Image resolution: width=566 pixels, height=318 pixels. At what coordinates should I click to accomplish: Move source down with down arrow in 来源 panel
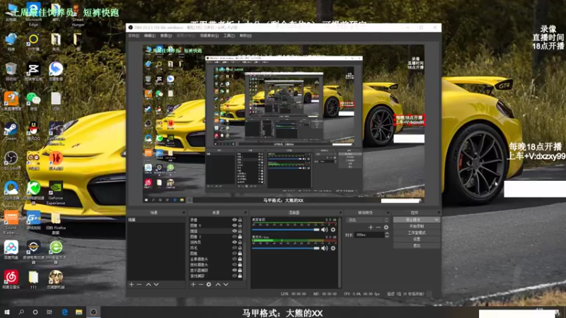pos(226,285)
